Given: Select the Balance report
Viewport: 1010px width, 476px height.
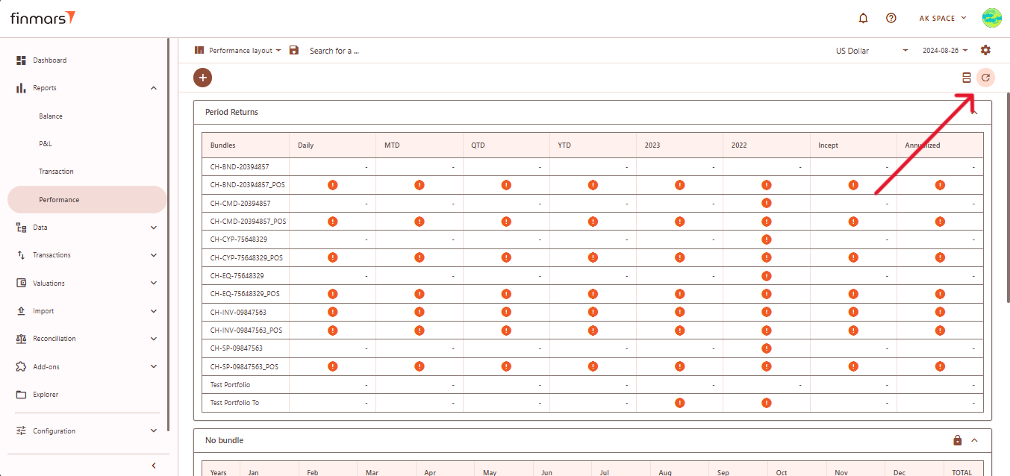Looking at the screenshot, I should pos(51,116).
